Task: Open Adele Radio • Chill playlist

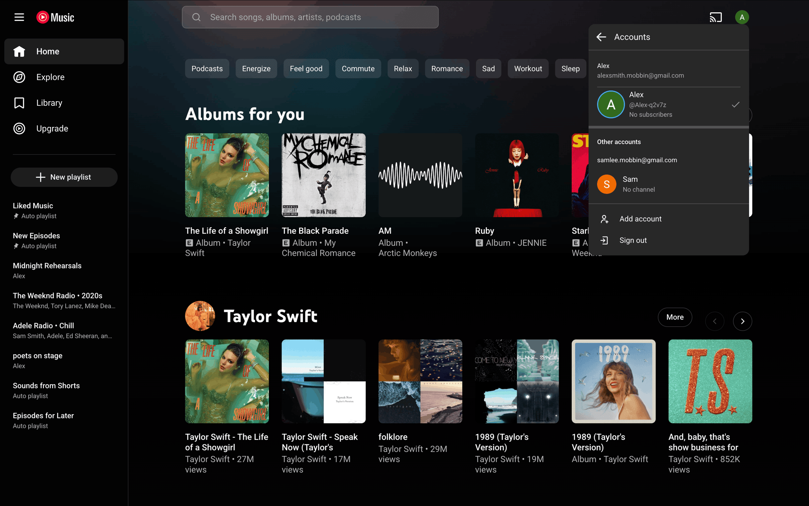Action: pyautogui.click(x=64, y=330)
